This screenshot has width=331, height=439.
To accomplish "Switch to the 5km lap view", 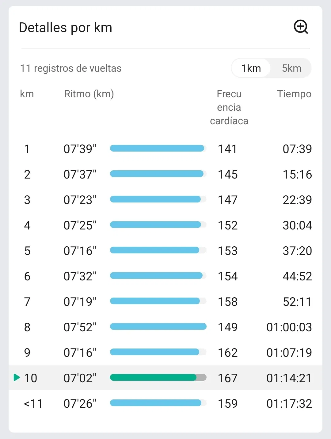I will point(291,68).
